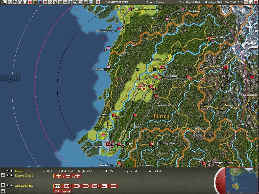Click the factory smokestack industry button
This screenshot has height=194, width=259.
67,191
